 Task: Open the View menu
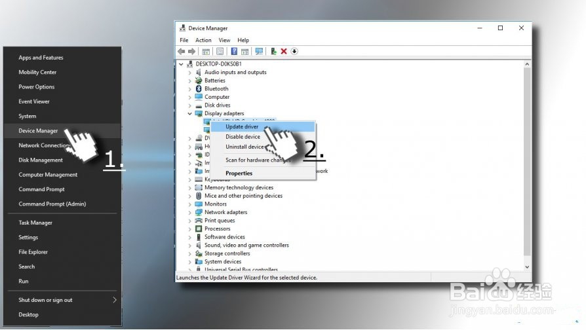(224, 41)
